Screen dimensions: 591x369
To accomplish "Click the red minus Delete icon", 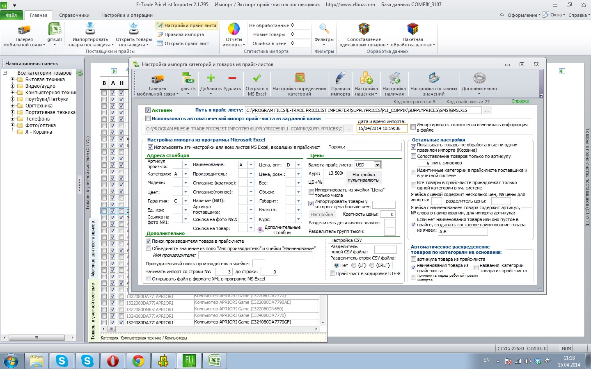I will point(232,78).
